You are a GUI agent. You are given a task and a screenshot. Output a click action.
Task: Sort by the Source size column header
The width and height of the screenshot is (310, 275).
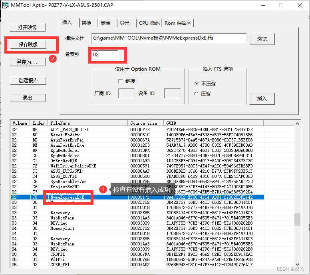[146, 123]
